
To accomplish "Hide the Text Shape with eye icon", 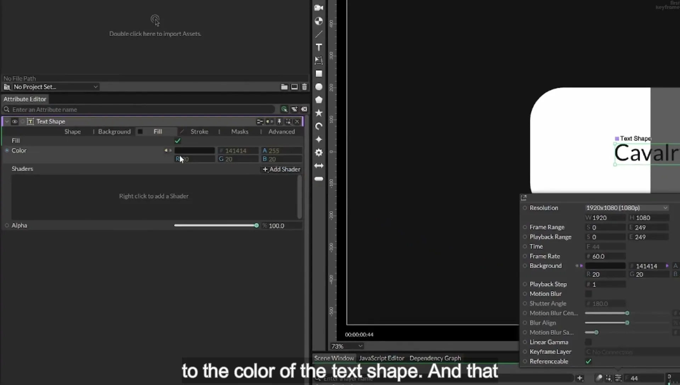I will point(15,121).
